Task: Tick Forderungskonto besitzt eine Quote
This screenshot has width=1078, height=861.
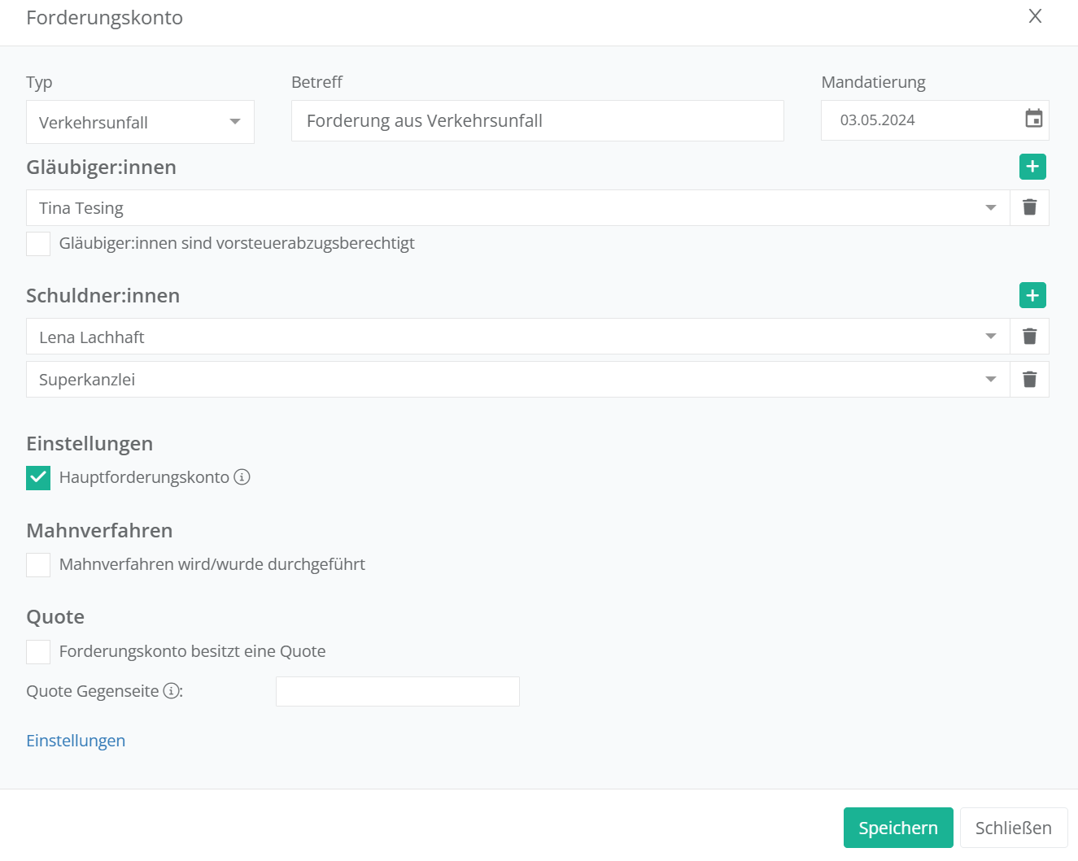Action: coord(38,652)
